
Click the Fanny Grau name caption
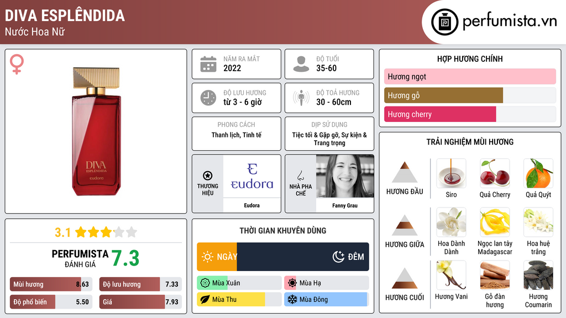(345, 205)
